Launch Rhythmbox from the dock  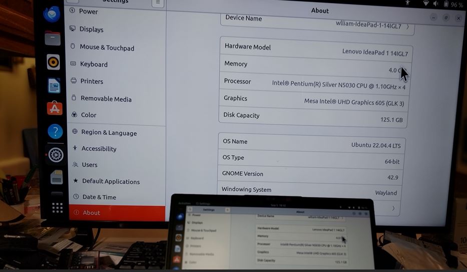click(54, 62)
